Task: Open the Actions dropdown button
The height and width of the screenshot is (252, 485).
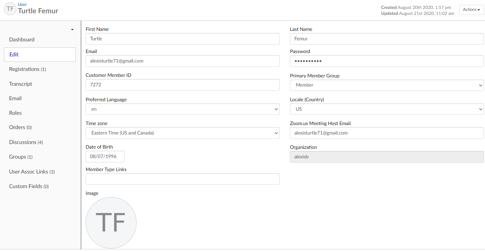Action: pos(471,9)
